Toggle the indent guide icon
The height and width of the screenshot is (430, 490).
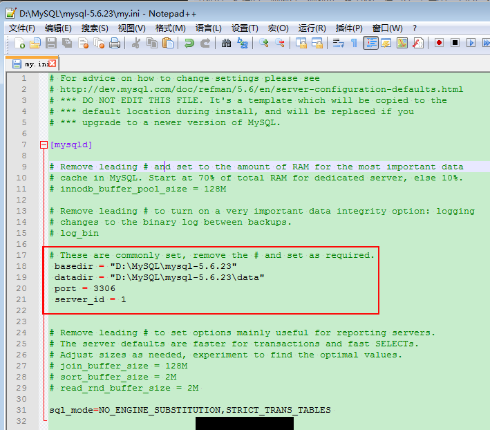[370, 43]
